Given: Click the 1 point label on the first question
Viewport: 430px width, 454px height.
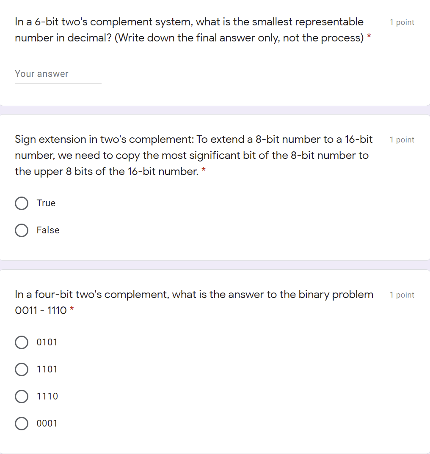Looking at the screenshot, I should tap(401, 22).
